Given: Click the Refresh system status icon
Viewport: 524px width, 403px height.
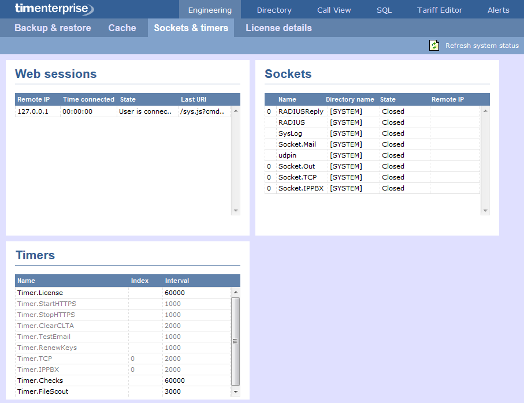Looking at the screenshot, I should click(434, 46).
